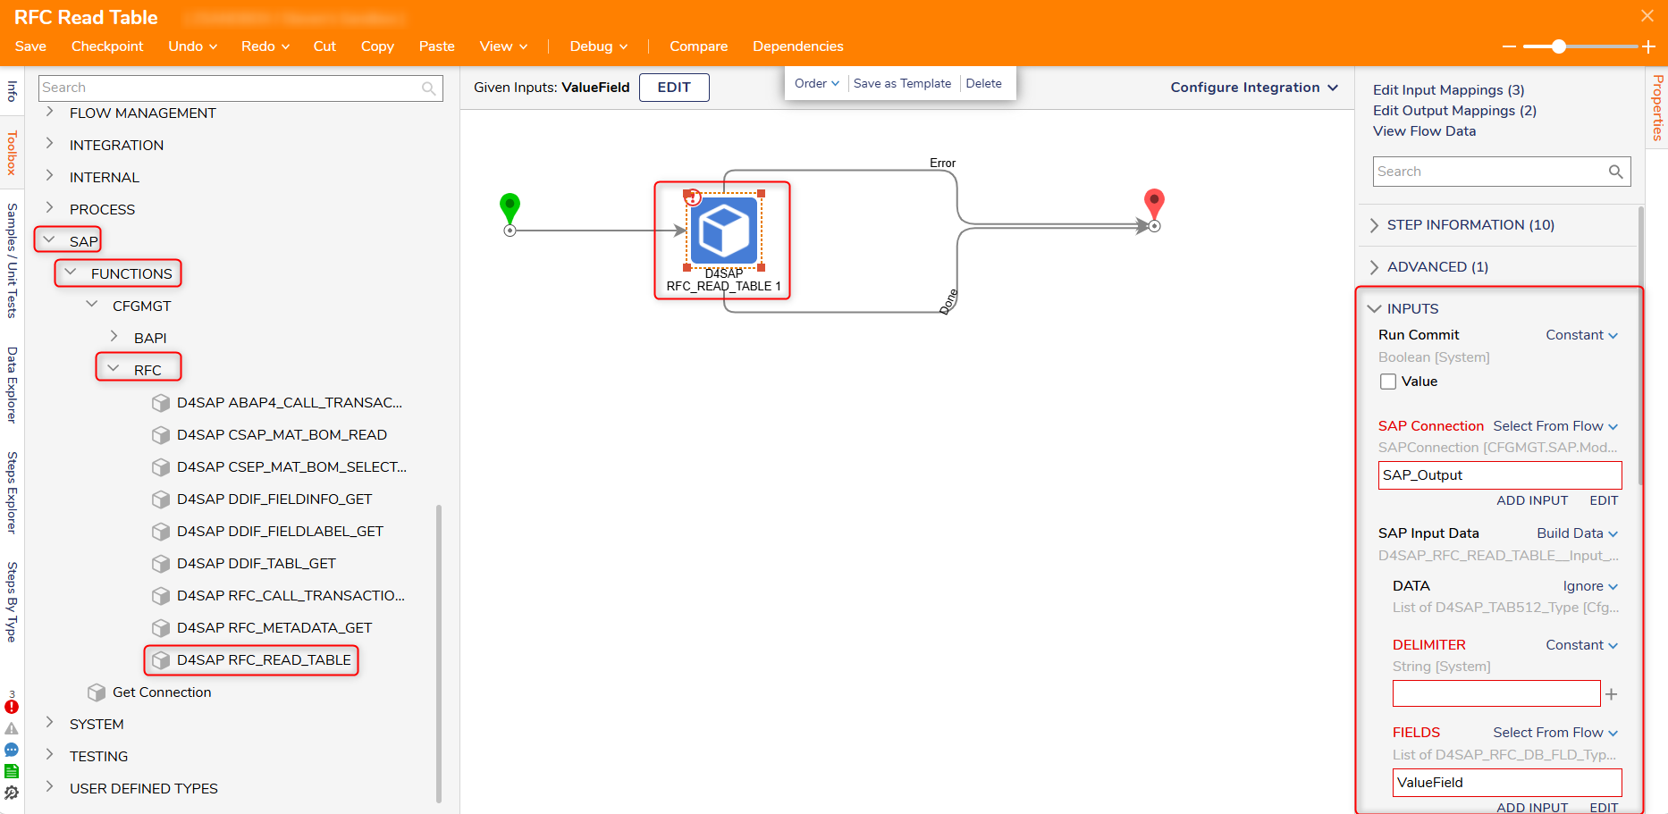Screen dimensions: 1668x814
Task: Expand FLOW MANAGEMENT category
Action: tap(50, 112)
